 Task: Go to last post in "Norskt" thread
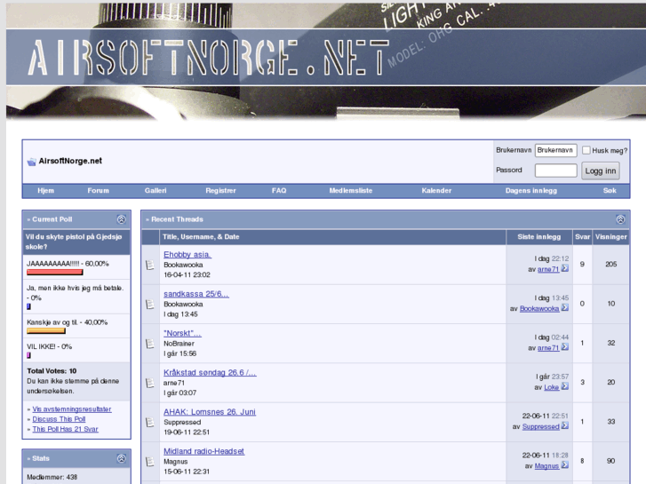[x=565, y=347]
